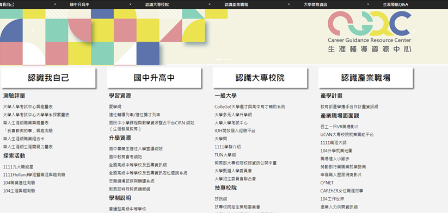The image size is (448, 213).
Task: Open 認識產業職場 in the top navigation bar
Action: tap(236, 4)
